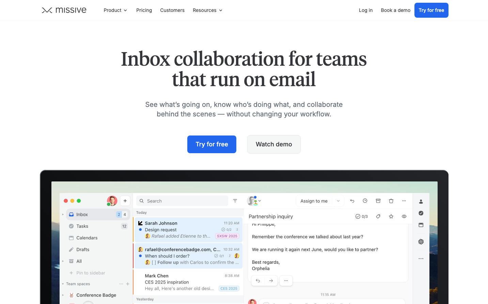Click the snooze clock icon
This screenshot has width=488, height=304.
(365, 201)
